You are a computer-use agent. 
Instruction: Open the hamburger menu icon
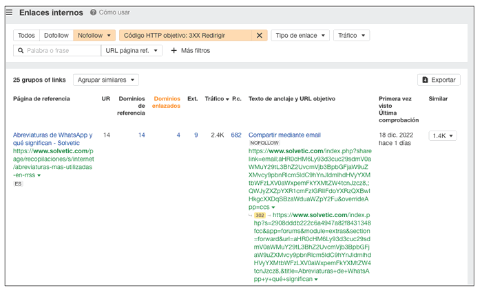pyautogui.click(x=9, y=12)
